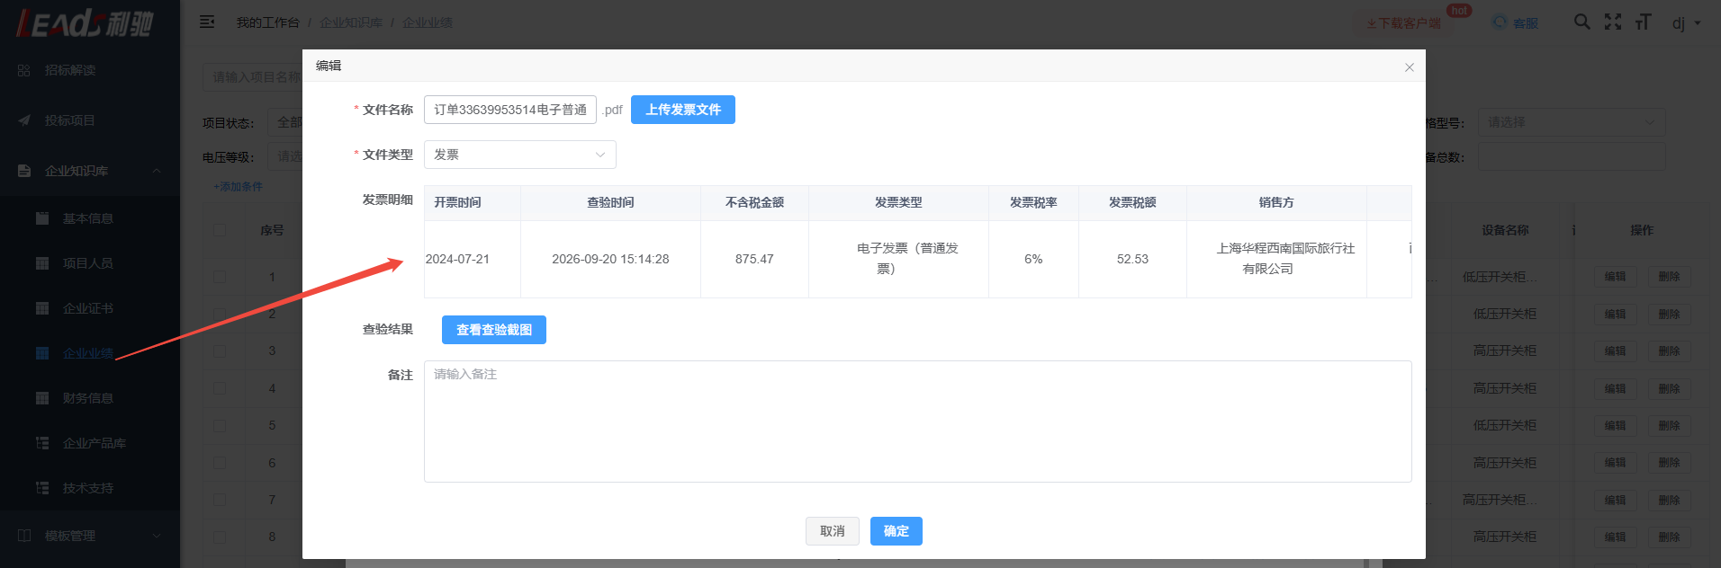Viewport: 1721px width, 568px height.
Task: Click the 财务信息 grid icon
Action: click(42, 398)
